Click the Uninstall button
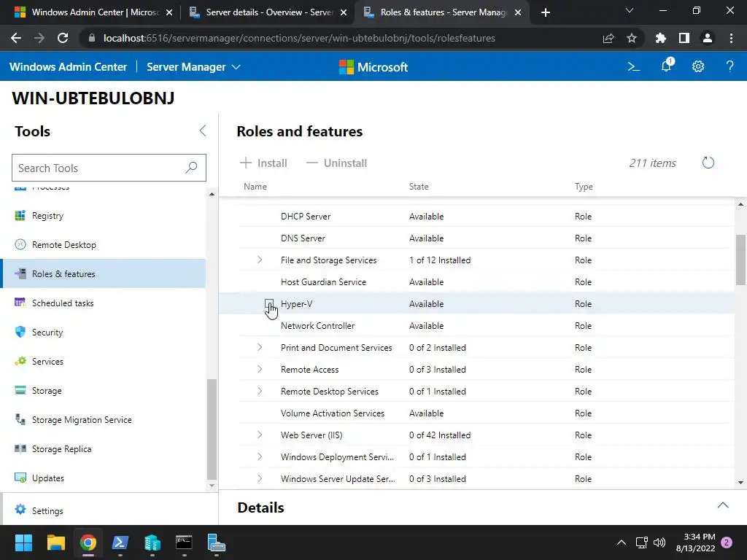 (336, 163)
